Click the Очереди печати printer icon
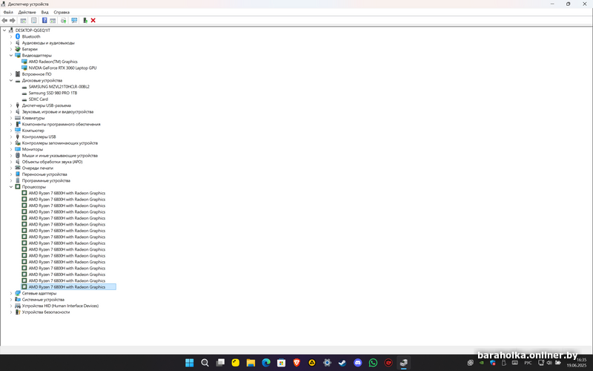 click(17, 168)
